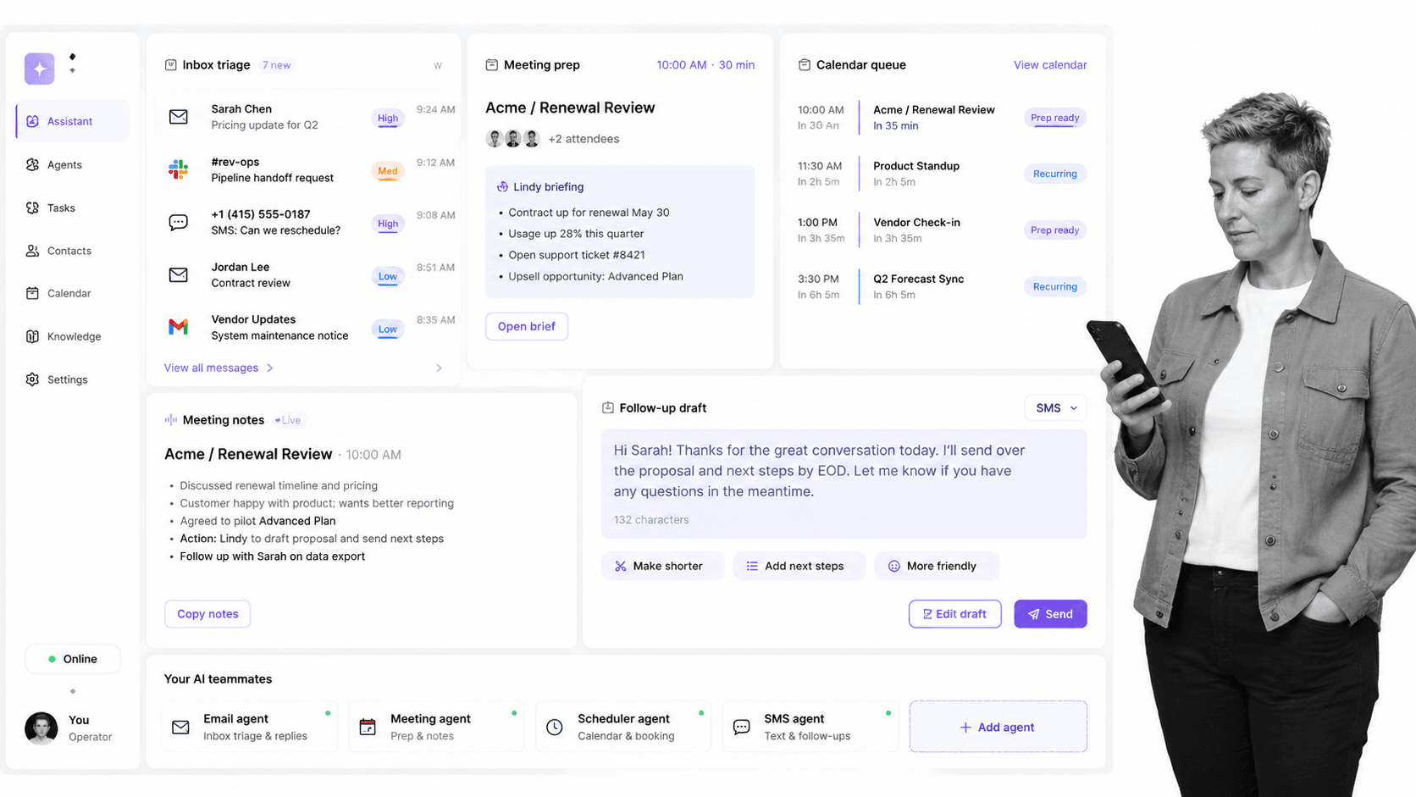Click the Low tag on Jordan Lee
The image size is (1416, 797).
388,276
